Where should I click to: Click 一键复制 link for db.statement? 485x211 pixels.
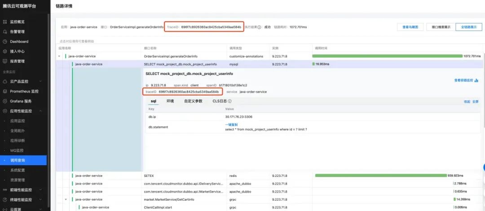pos(231,124)
